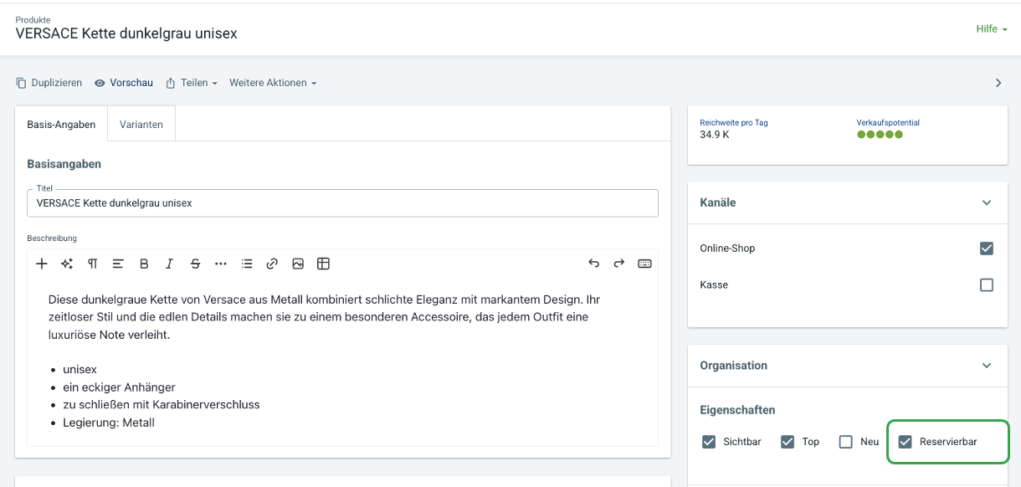Go to Produkte breadcrumb
Viewport: 1021px width, 487px height.
click(x=33, y=19)
